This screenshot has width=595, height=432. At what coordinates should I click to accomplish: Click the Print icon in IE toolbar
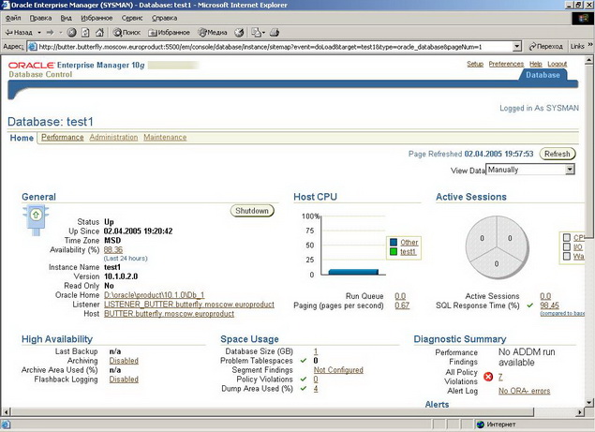coord(275,33)
